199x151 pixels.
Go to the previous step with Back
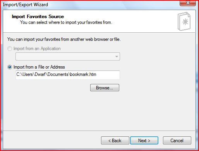pos(115,141)
